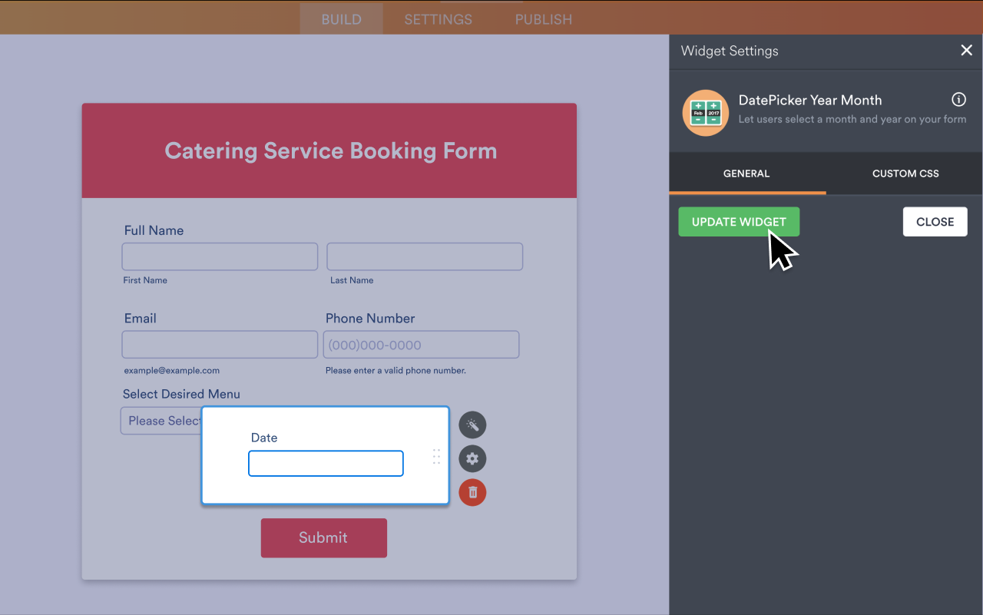Switch to the GENERAL tab
983x615 pixels.
(x=746, y=174)
